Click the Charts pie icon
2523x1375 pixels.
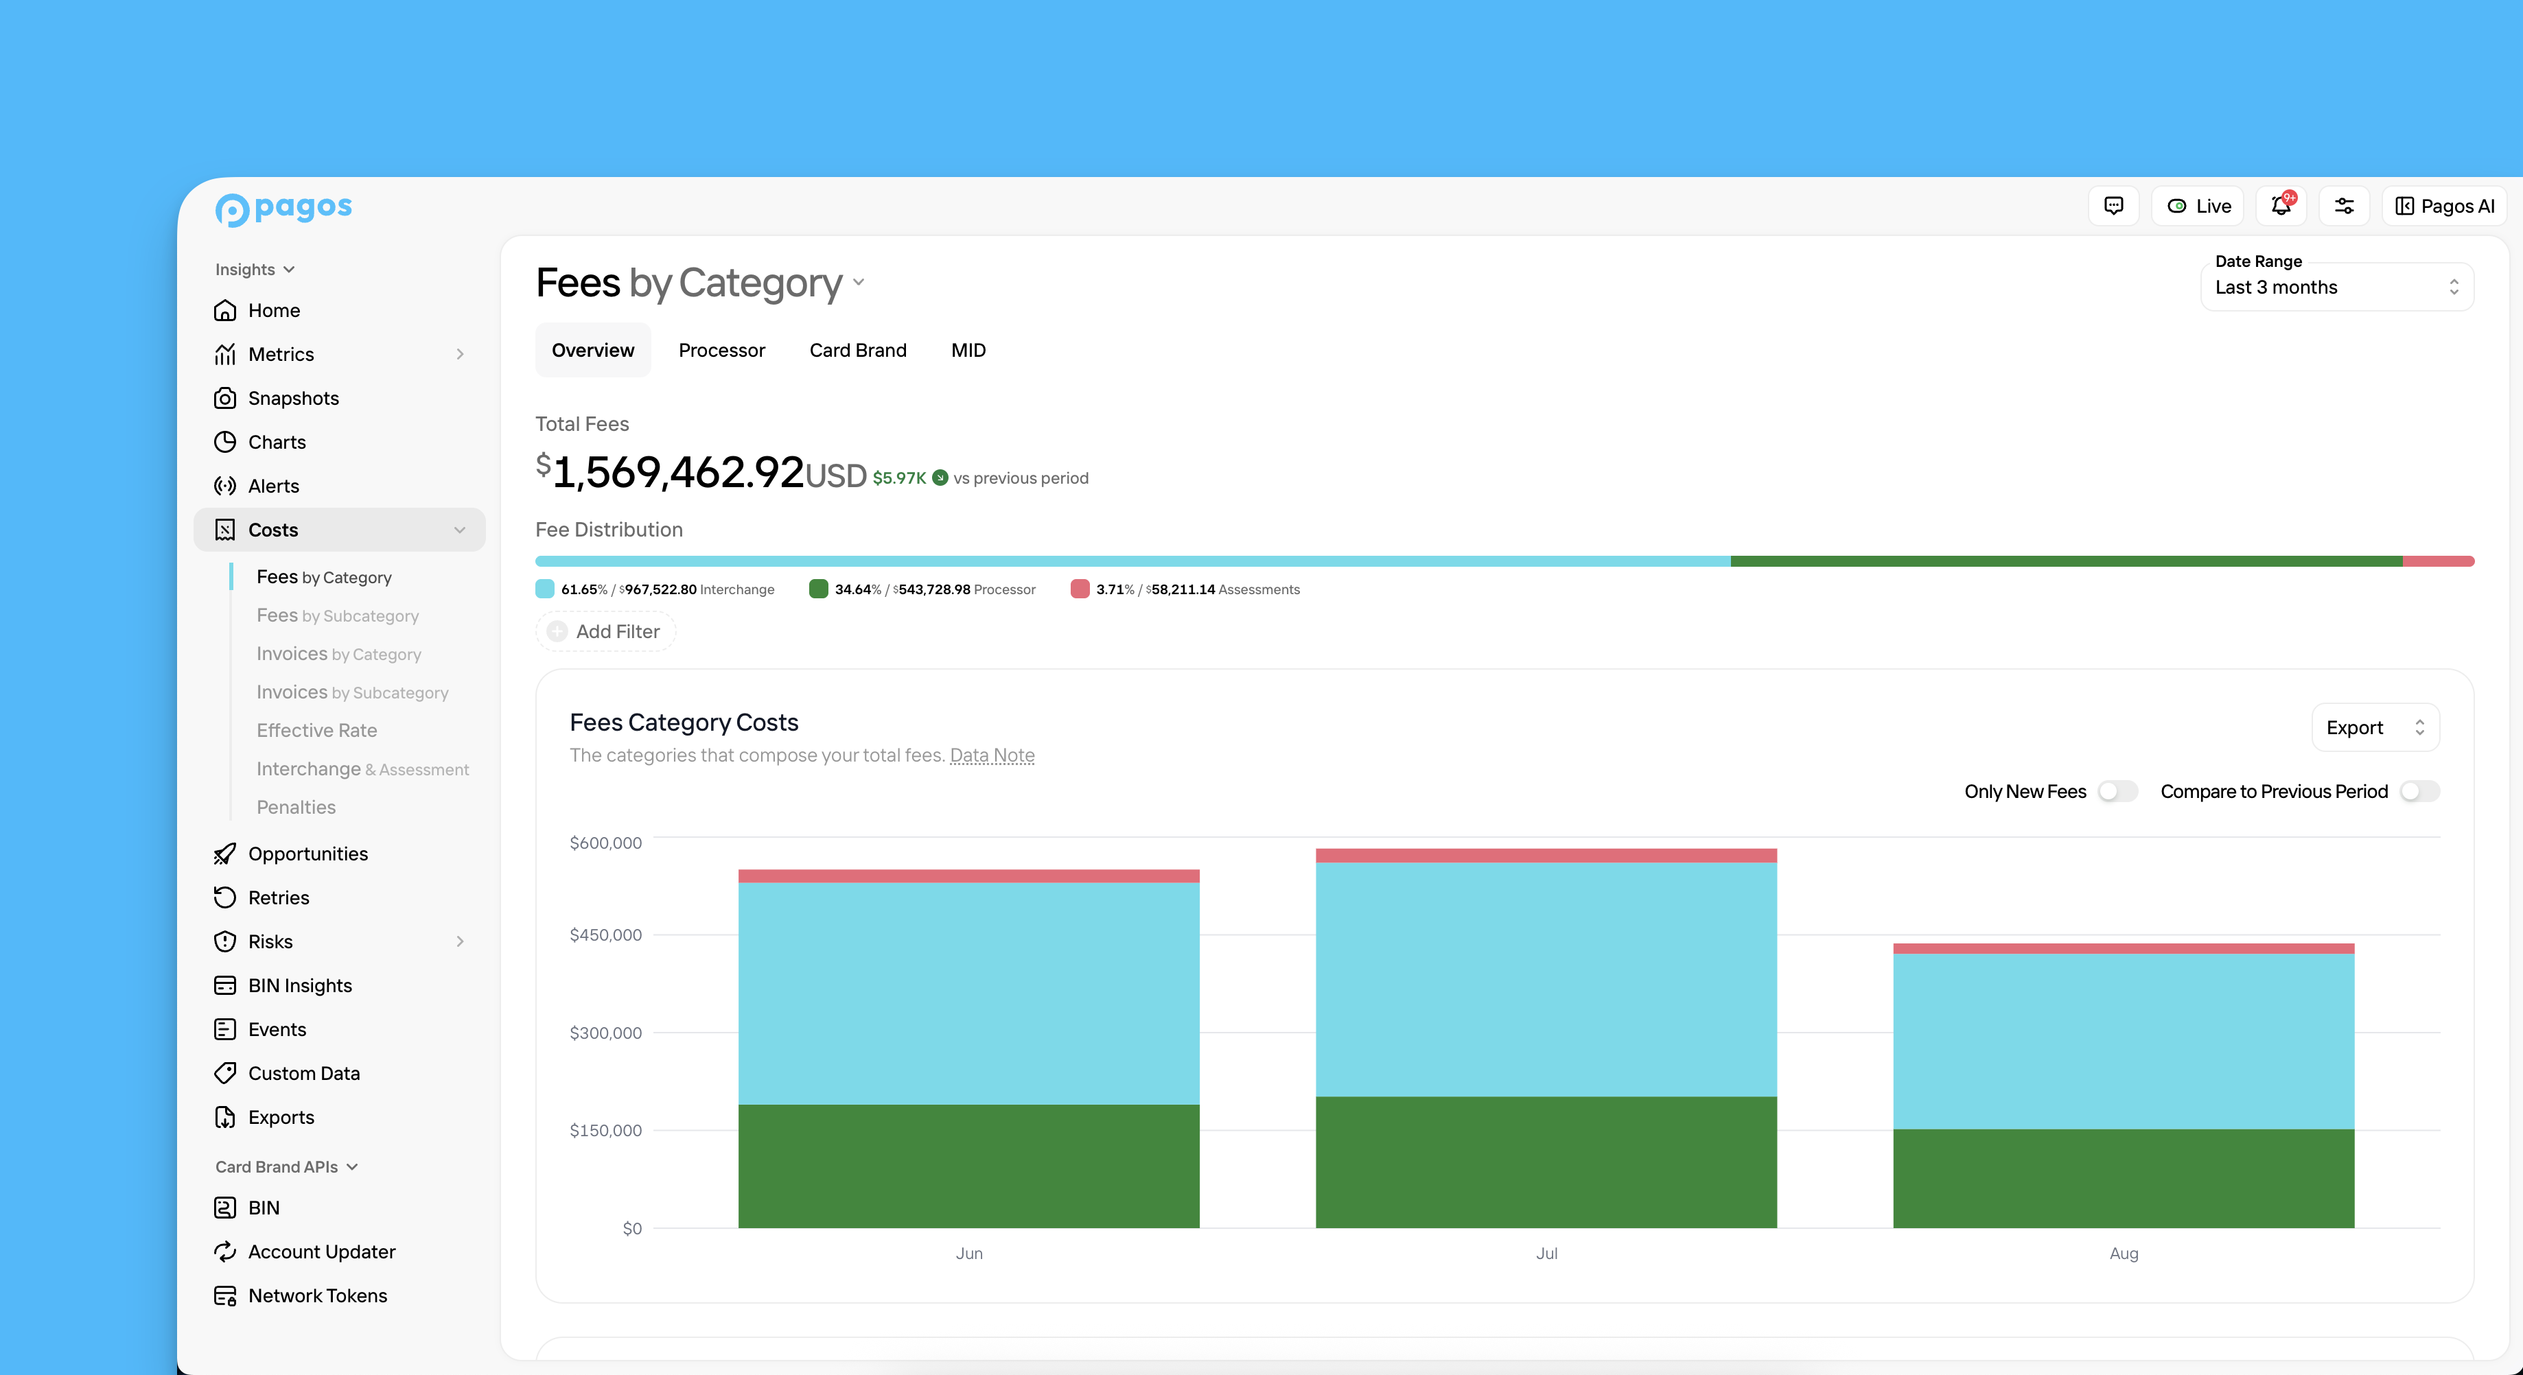(x=225, y=442)
